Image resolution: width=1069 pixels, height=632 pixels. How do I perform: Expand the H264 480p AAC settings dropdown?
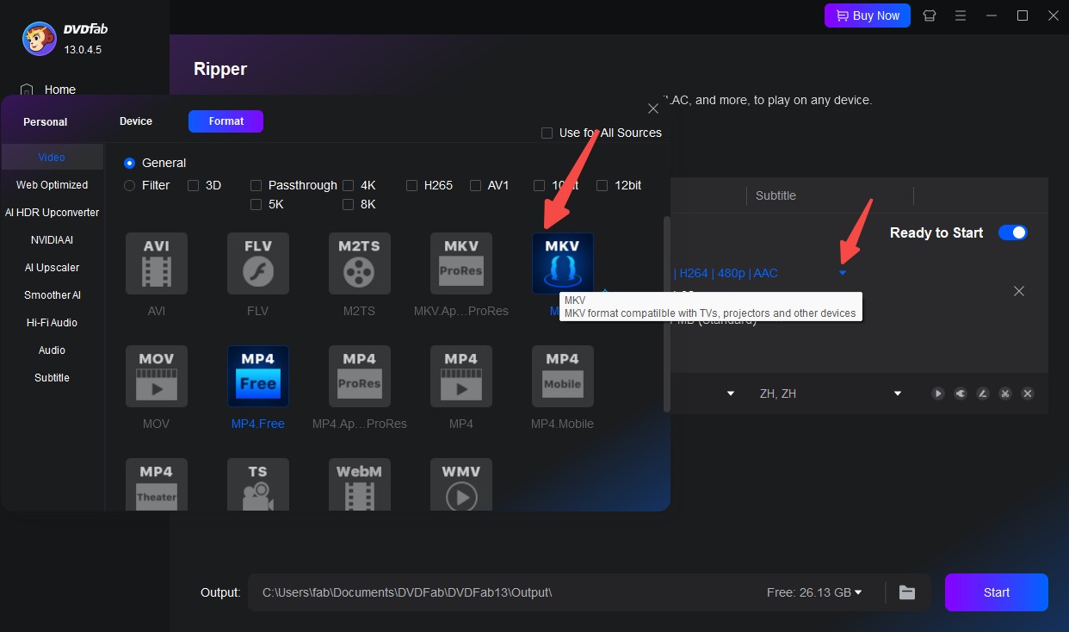843,273
